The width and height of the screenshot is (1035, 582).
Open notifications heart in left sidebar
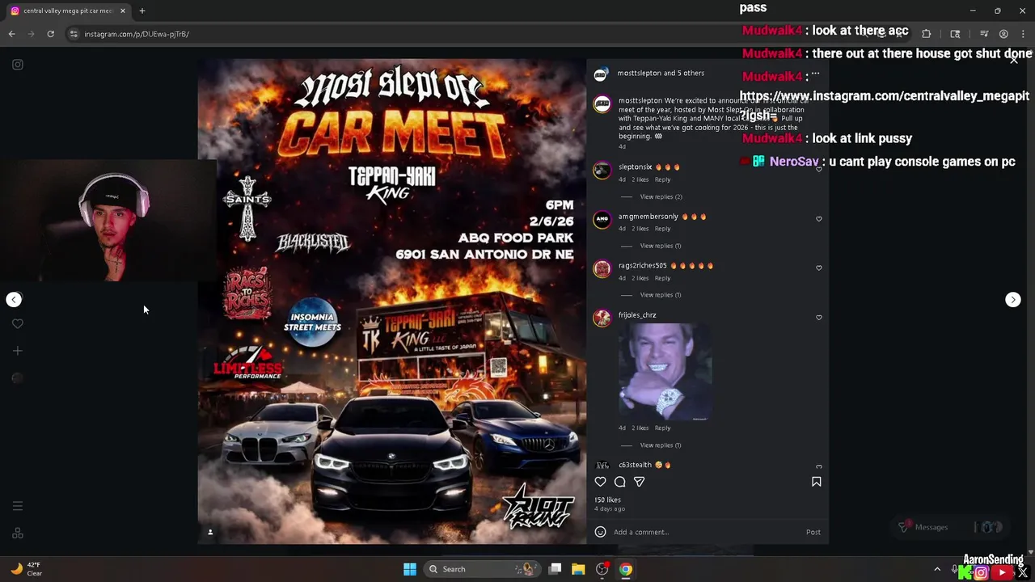(x=18, y=324)
